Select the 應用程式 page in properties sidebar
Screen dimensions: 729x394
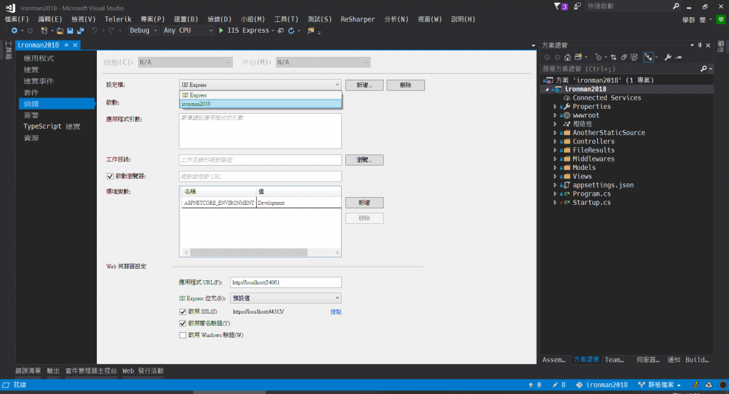coord(38,58)
